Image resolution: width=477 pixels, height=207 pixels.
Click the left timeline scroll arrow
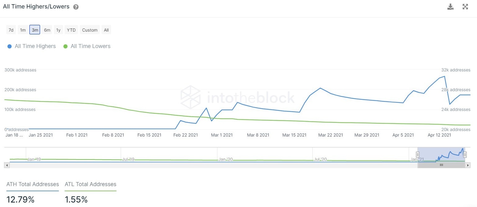tap(7, 165)
